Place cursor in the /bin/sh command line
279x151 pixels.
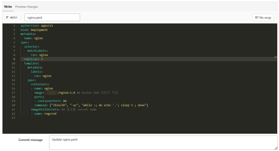pos(91,105)
